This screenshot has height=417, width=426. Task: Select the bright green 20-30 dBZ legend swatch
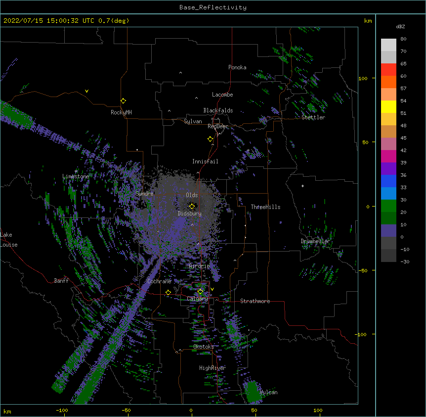point(388,206)
